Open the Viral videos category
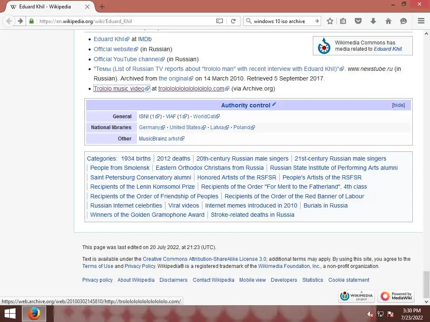Image resolution: width=430 pixels, height=322 pixels. [184, 205]
